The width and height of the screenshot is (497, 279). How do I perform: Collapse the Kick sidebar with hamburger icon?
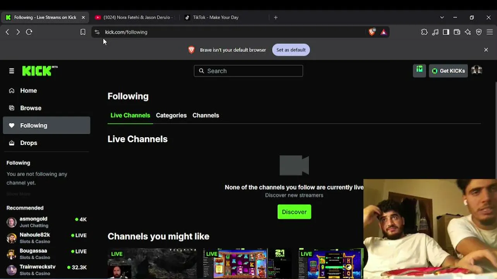12,71
